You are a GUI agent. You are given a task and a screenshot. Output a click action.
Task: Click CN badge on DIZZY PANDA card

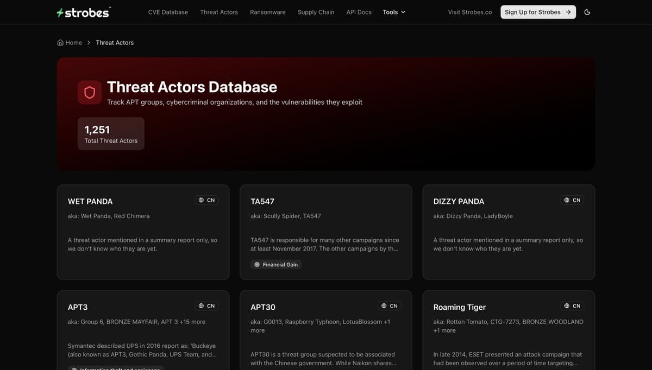click(572, 200)
